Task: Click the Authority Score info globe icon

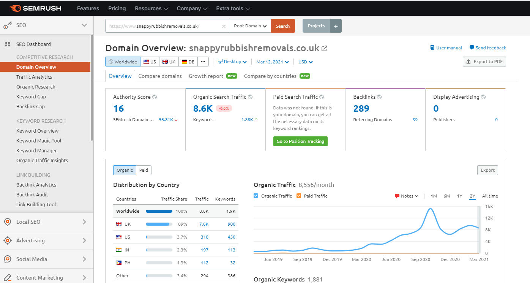Action: pyautogui.click(x=155, y=97)
